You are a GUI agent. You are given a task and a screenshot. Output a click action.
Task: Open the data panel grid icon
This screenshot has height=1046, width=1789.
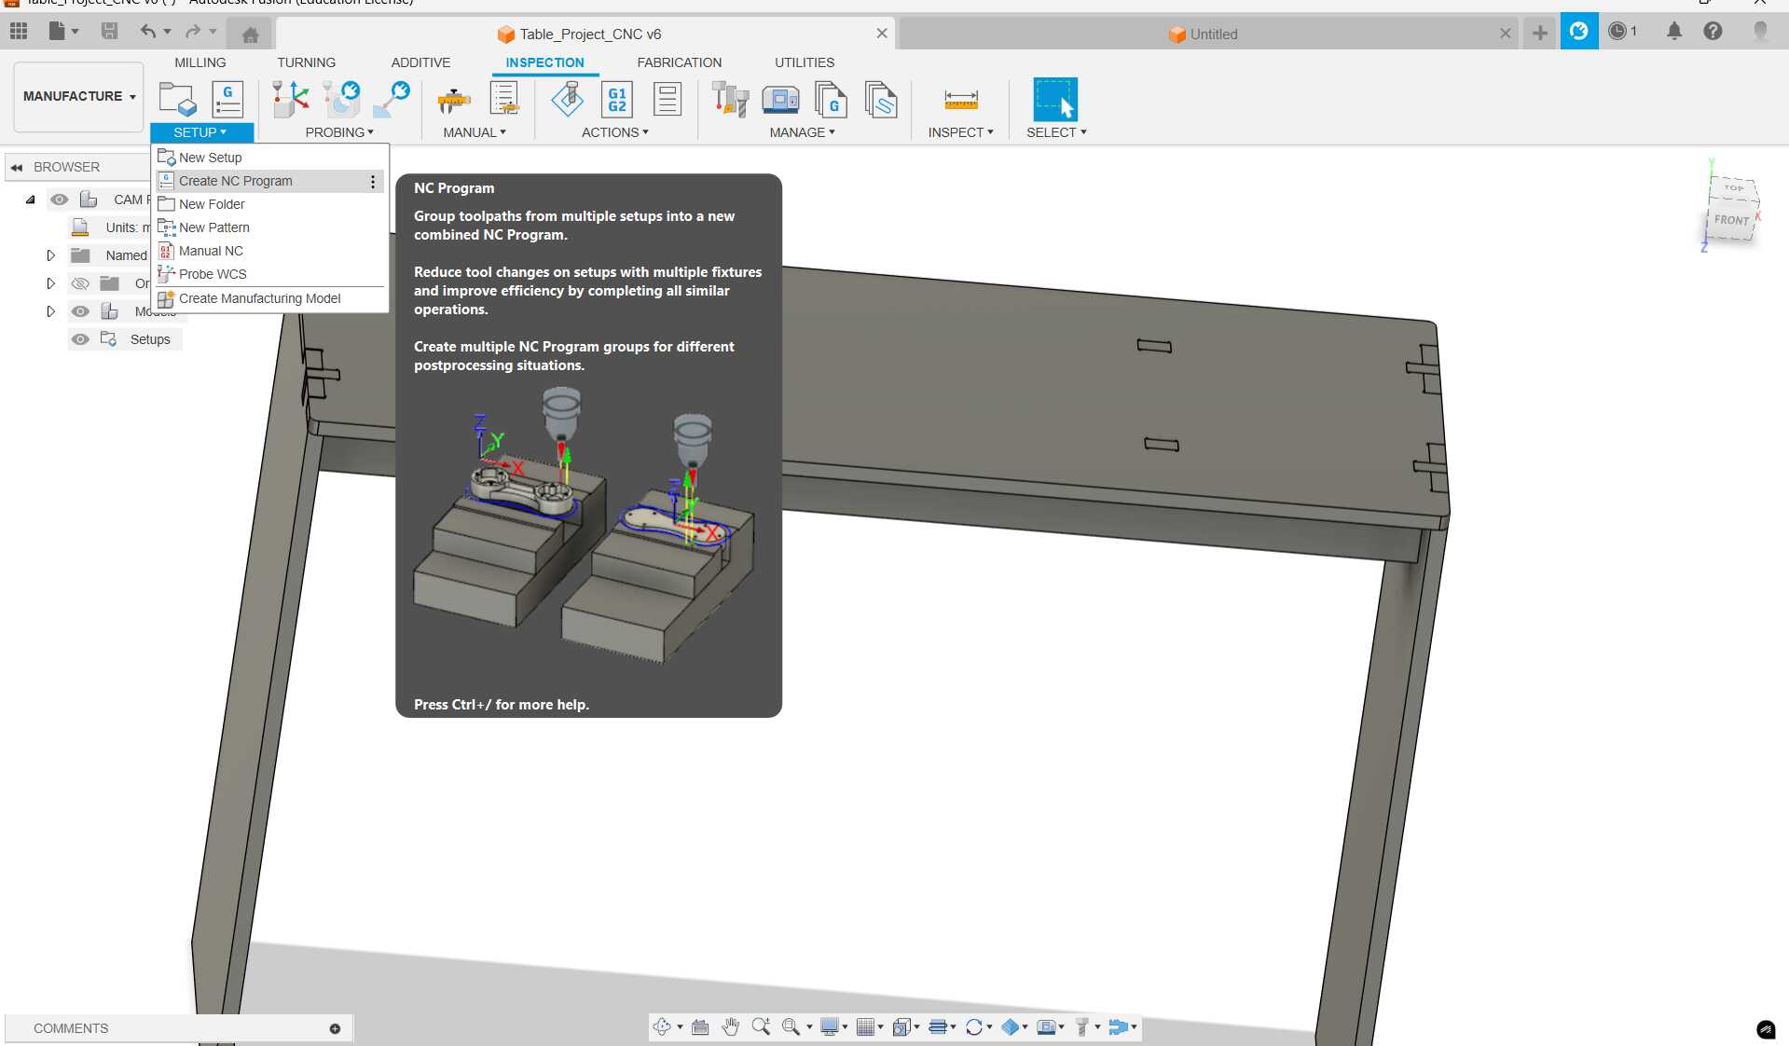(x=19, y=32)
